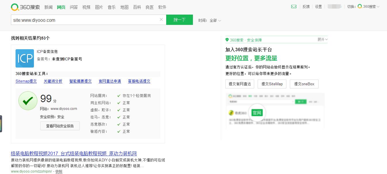
Task: Select the 网页 tab
Action: point(61,7)
